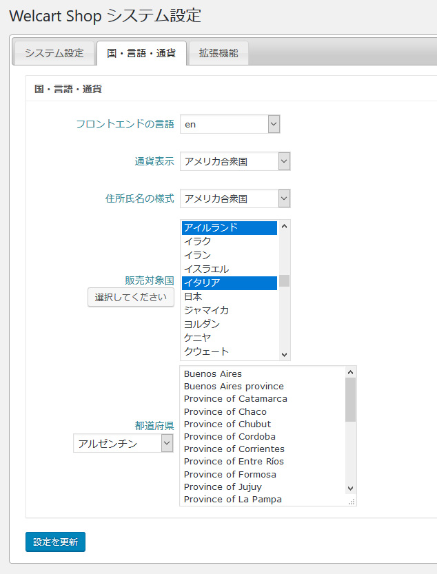Open the アルゼンチン country dropdown
This screenshot has width=437, height=574.
[123, 443]
